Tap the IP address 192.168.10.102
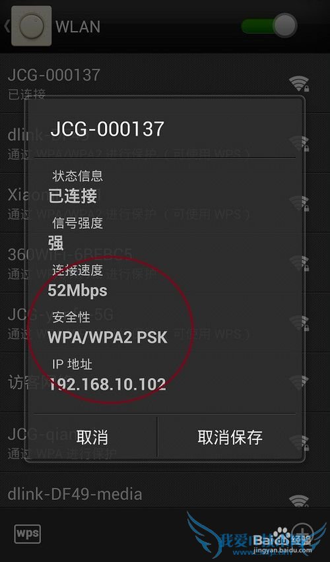This screenshot has height=562, width=330. tap(107, 384)
